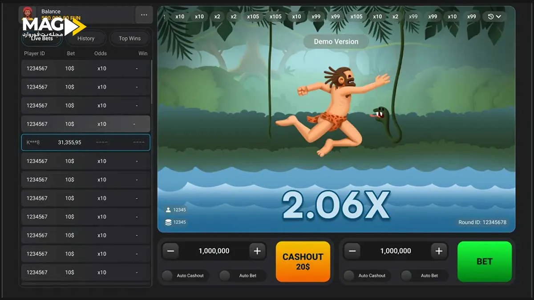Screen dimensions: 534x300
Task: Click the stacked coins icon in game area
Action: coord(168,222)
